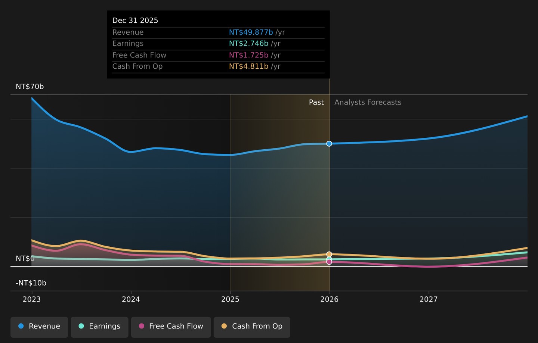Click the -NT$10b y-axis label
Viewport: 538px width, 343px height.
(x=31, y=283)
